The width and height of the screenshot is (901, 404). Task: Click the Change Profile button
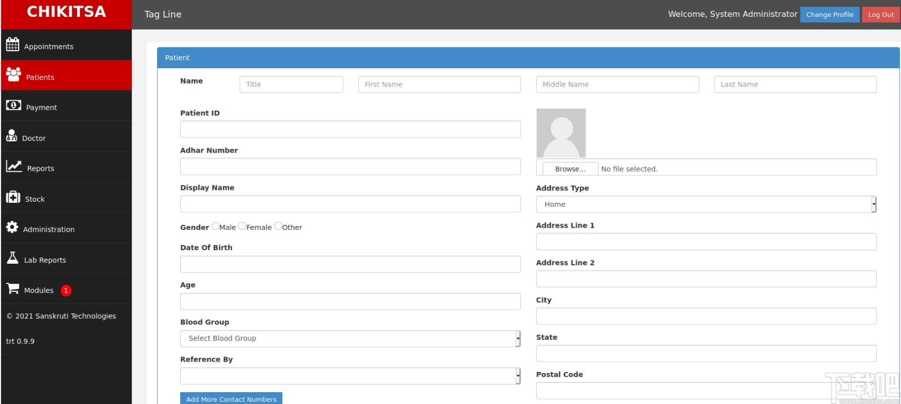pyautogui.click(x=829, y=15)
